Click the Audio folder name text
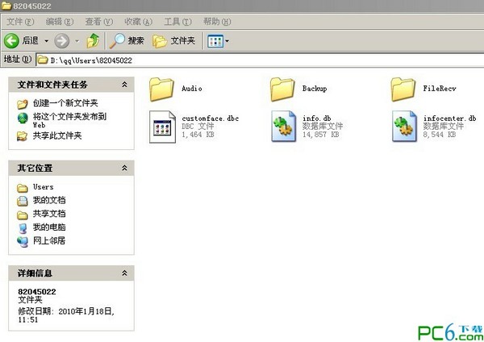 pyautogui.click(x=192, y=89)
